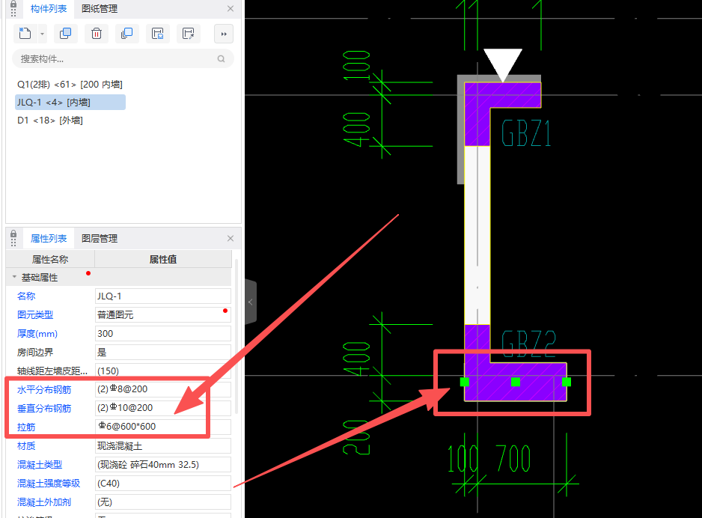Switch to 图纸管理 tab
The width and height of the screenshot is (702, 518).
click(x=100, y=8)
